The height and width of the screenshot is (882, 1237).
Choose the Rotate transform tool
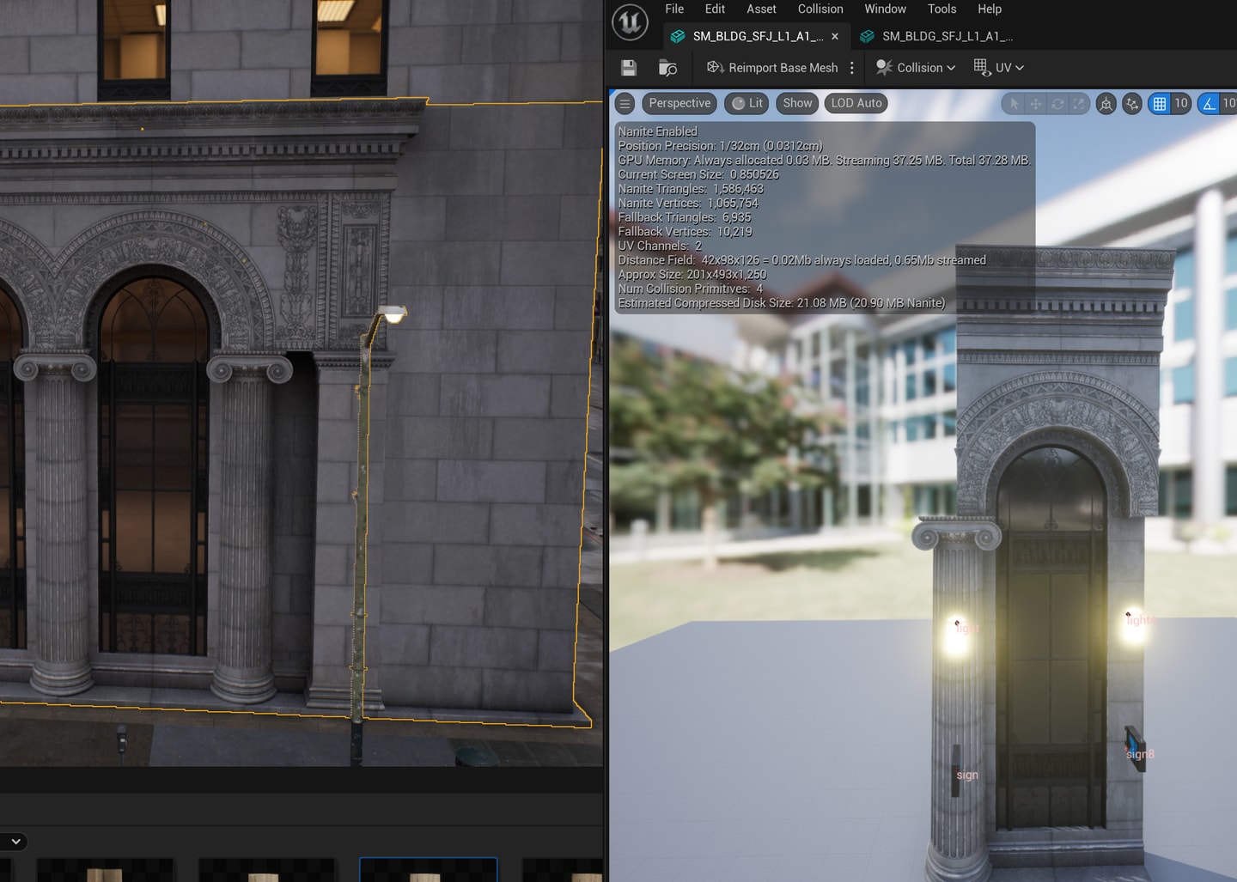point(1057,104)
